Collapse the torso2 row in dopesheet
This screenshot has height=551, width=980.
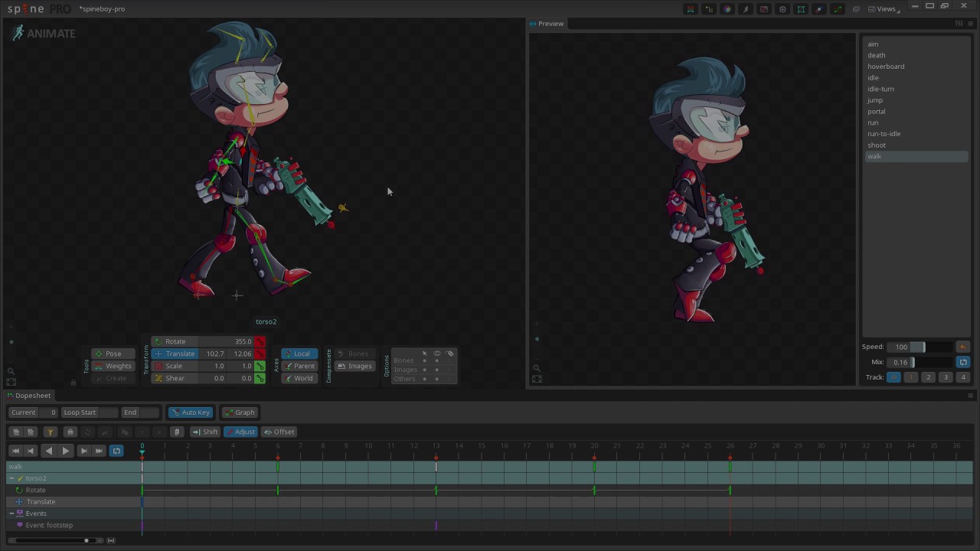pyautogui.click(x=11, y=478)
